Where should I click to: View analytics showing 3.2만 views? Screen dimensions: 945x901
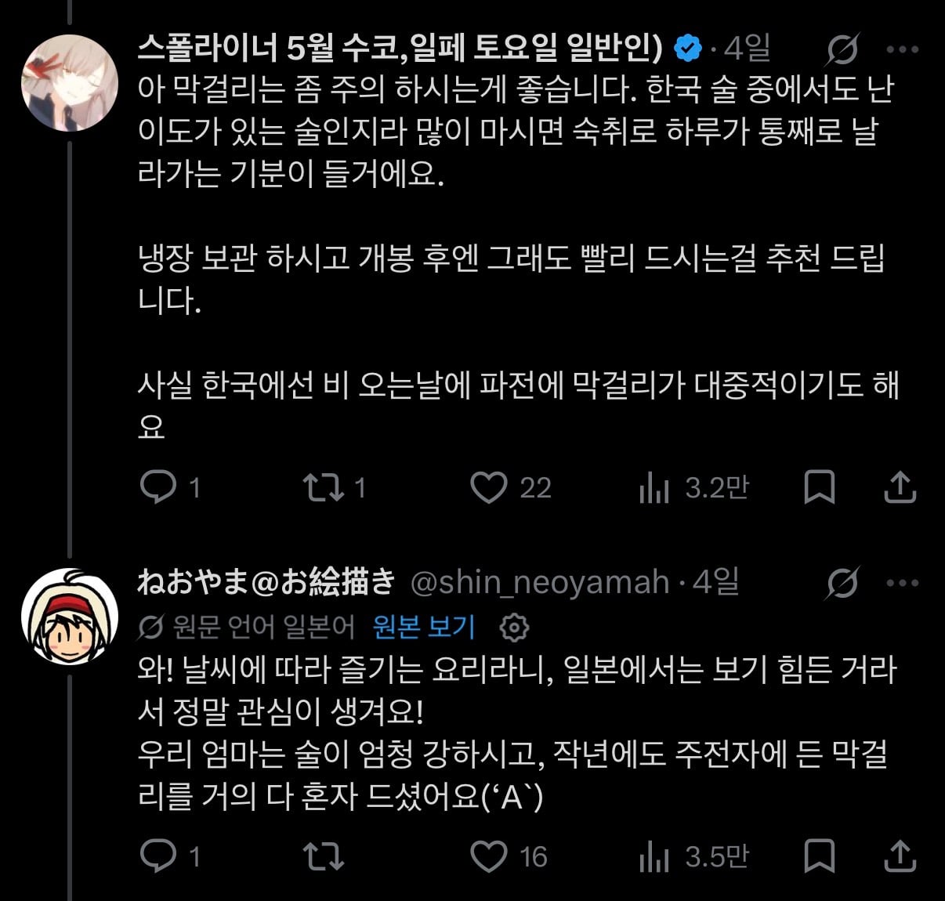point(694,488)
